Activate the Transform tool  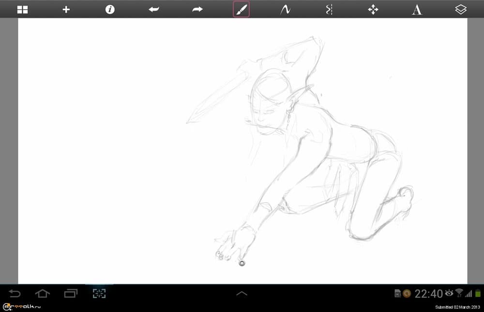[373, 9]
